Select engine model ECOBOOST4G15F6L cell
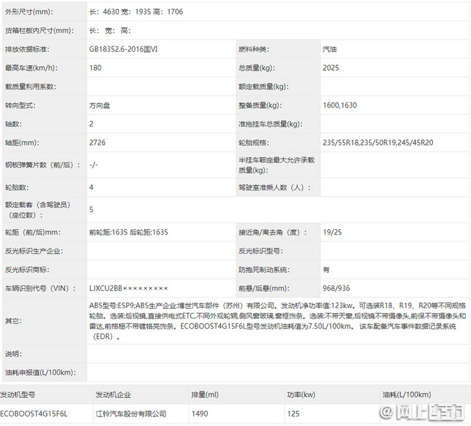The height and width of the screenshot is (426, 471). [34, 414]
